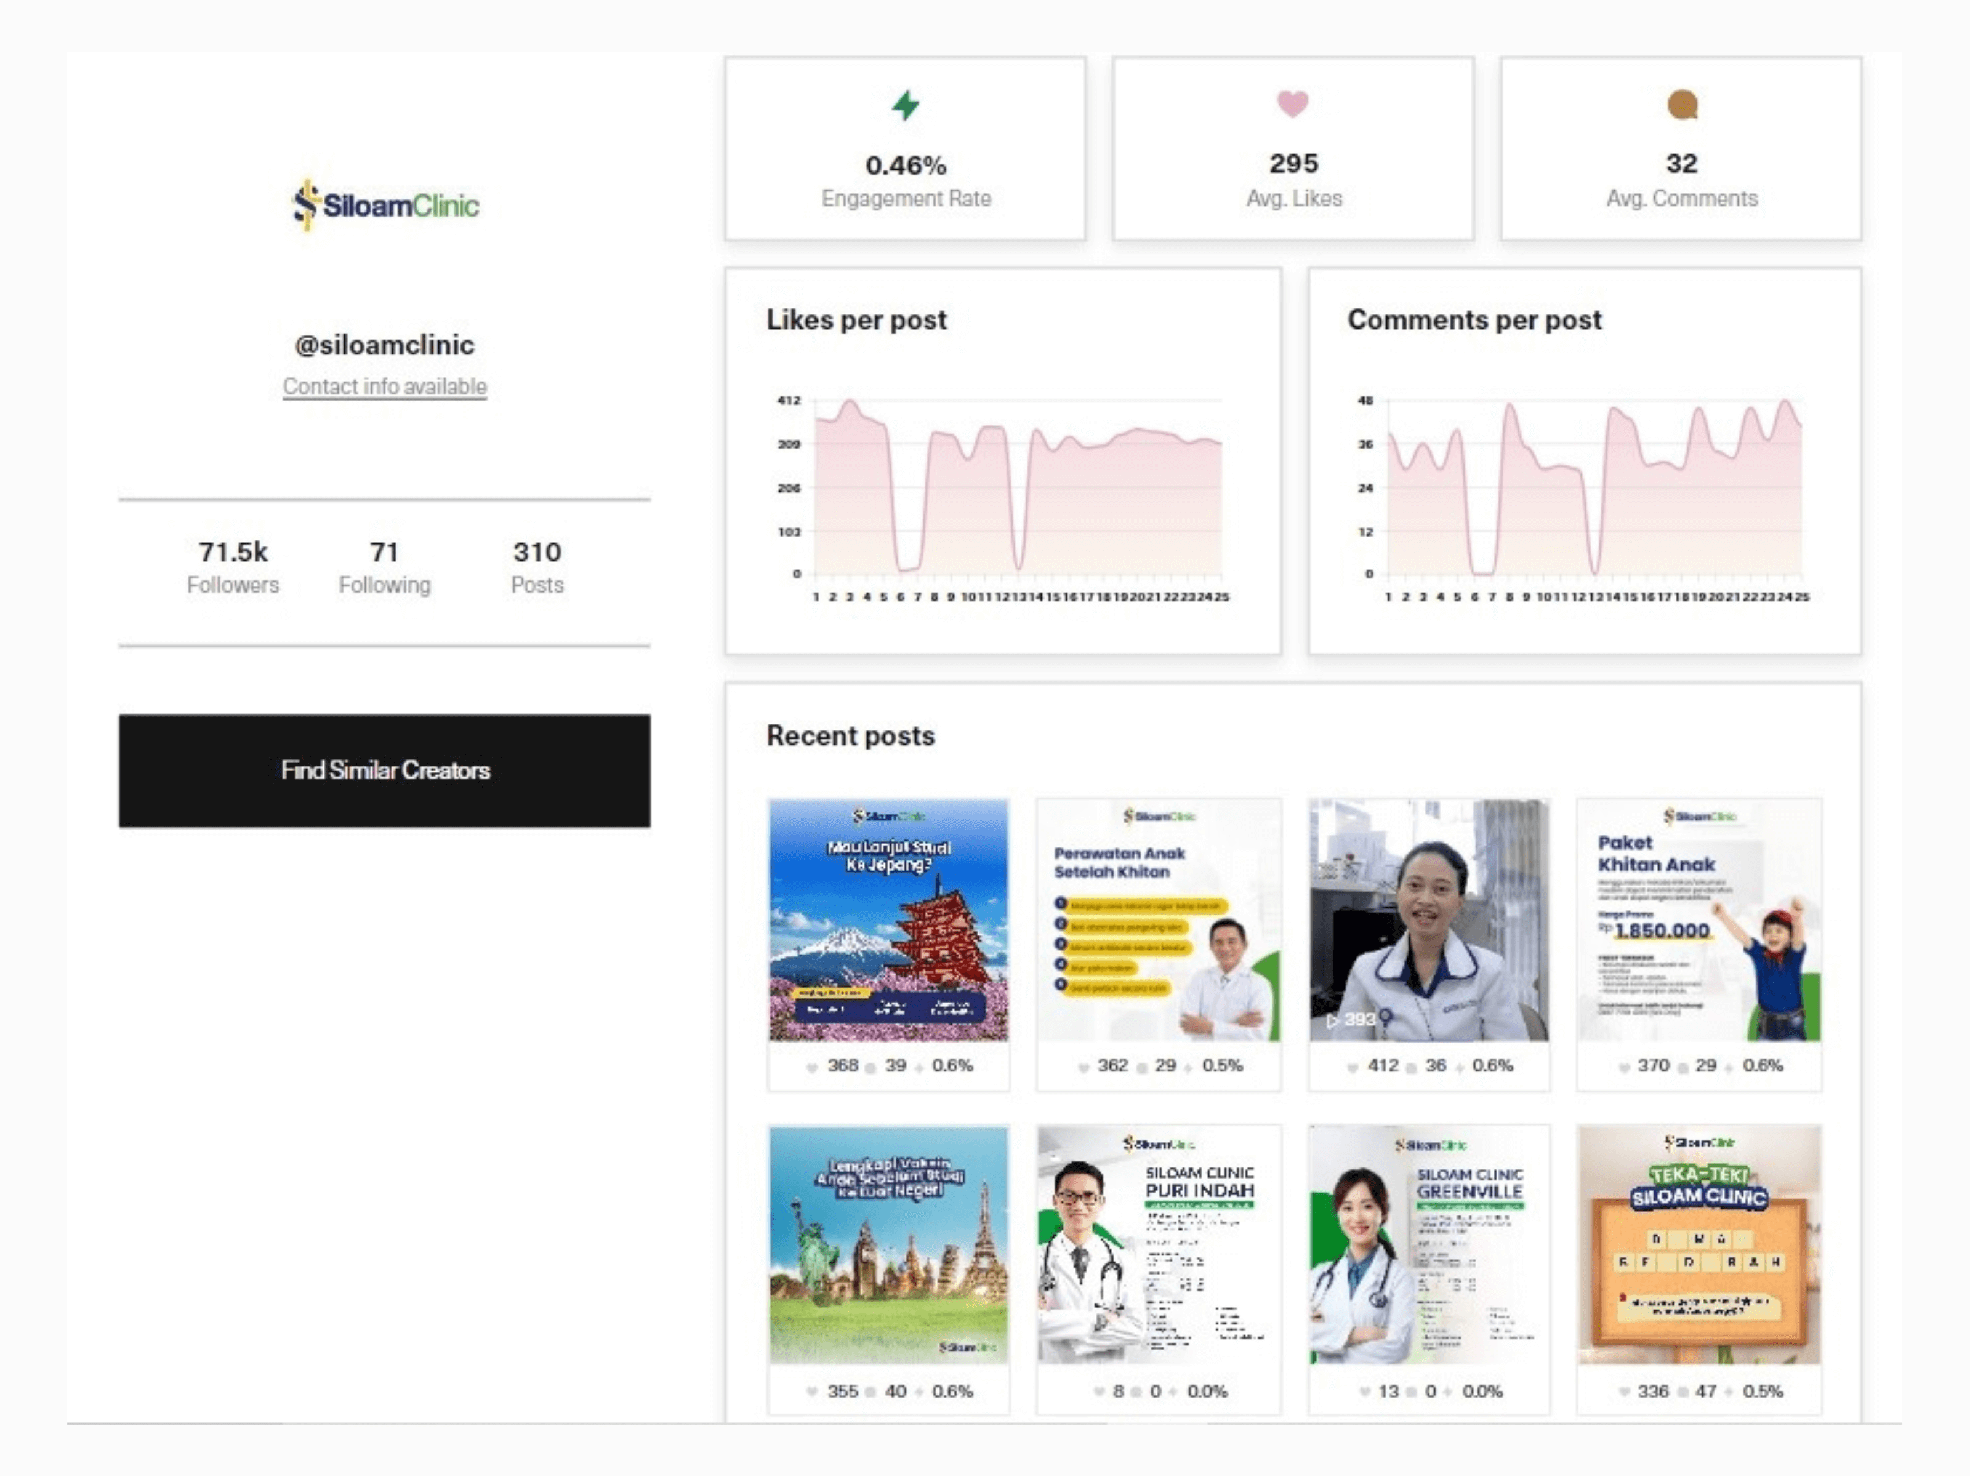The width and height of the screenshot is (1970, 1477).
Task: Open the Paket Khitan Anak post
Action: [1699, 921]
